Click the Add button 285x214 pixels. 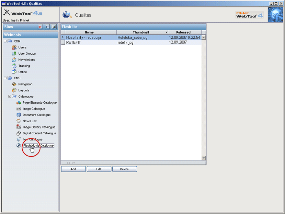coord(73,169)
